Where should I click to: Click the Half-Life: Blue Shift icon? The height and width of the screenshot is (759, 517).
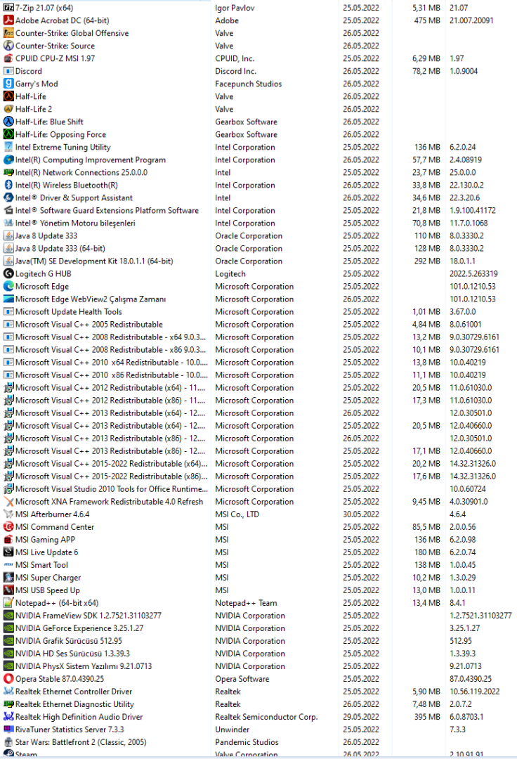point(8,122)
